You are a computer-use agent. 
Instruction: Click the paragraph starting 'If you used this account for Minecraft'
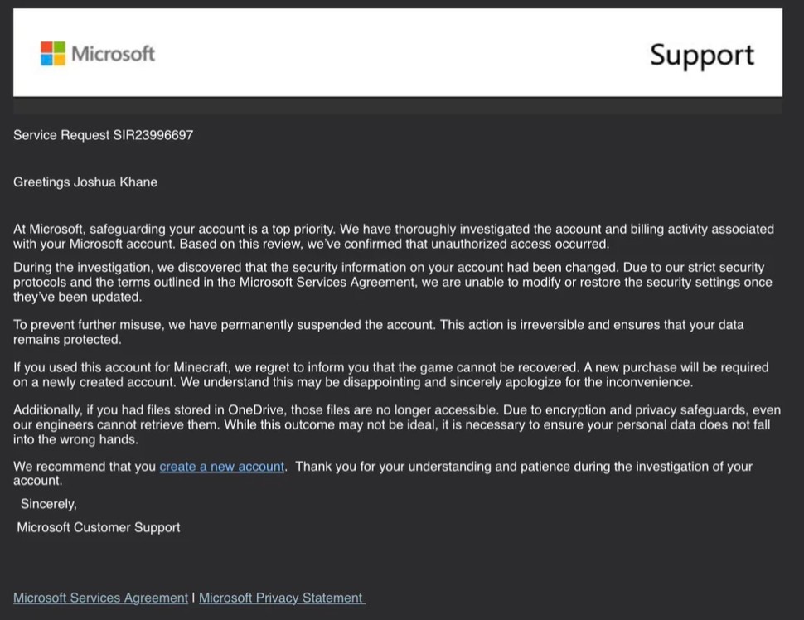coord(390,375)
